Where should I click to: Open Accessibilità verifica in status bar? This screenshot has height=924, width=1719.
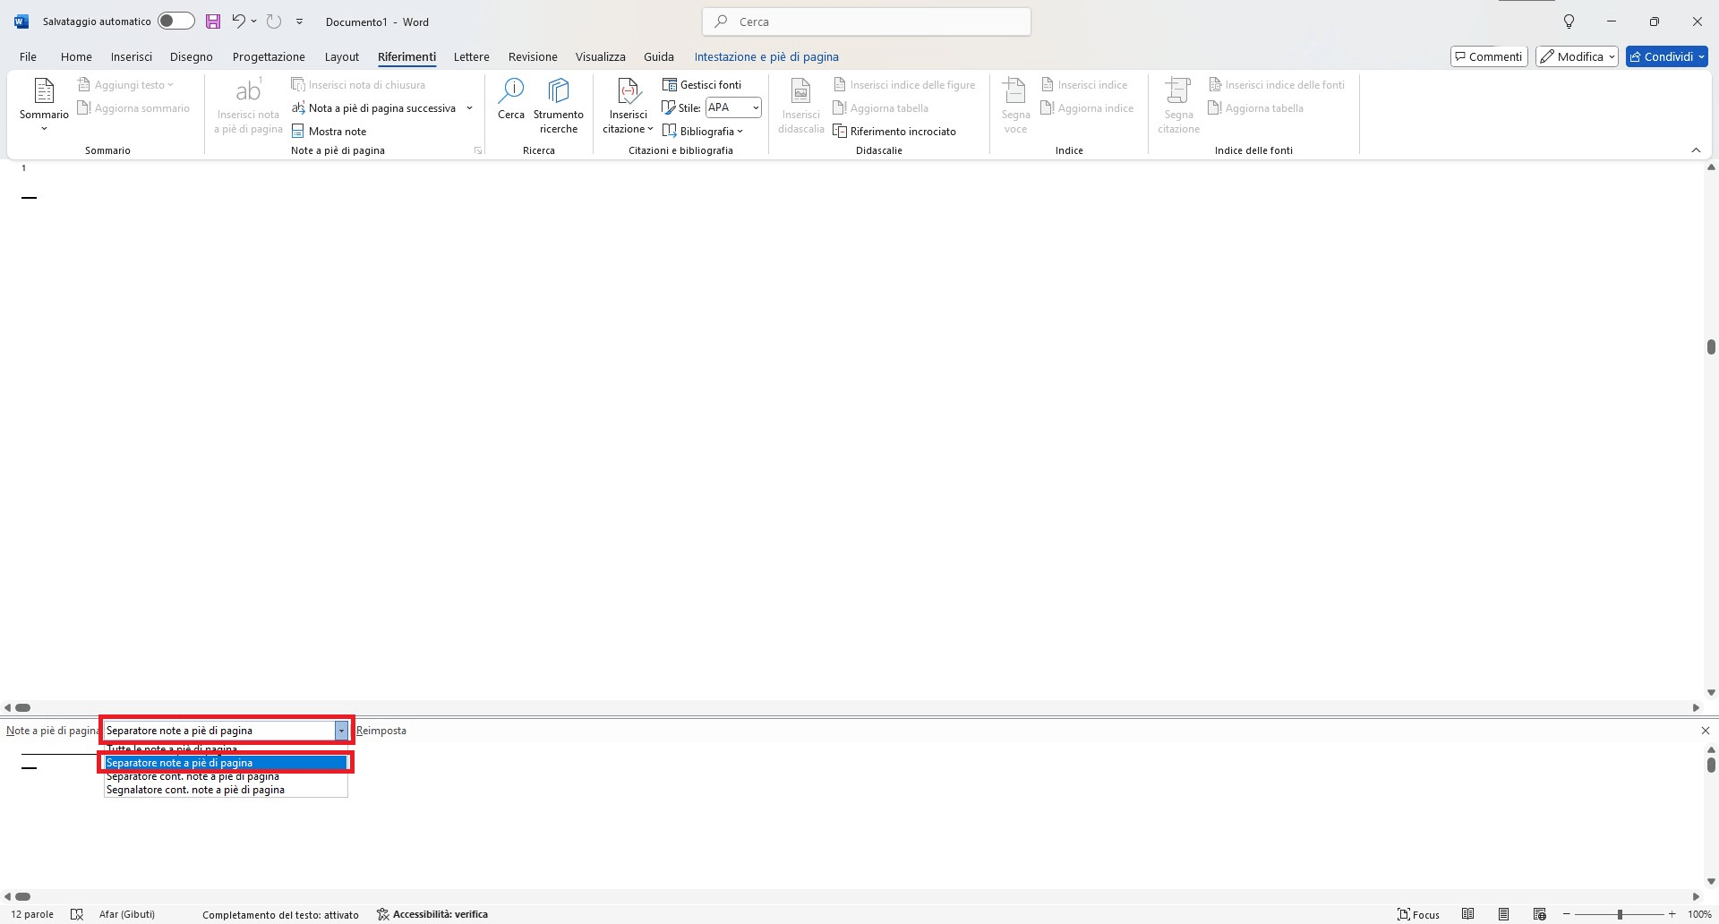click(432, 914)
